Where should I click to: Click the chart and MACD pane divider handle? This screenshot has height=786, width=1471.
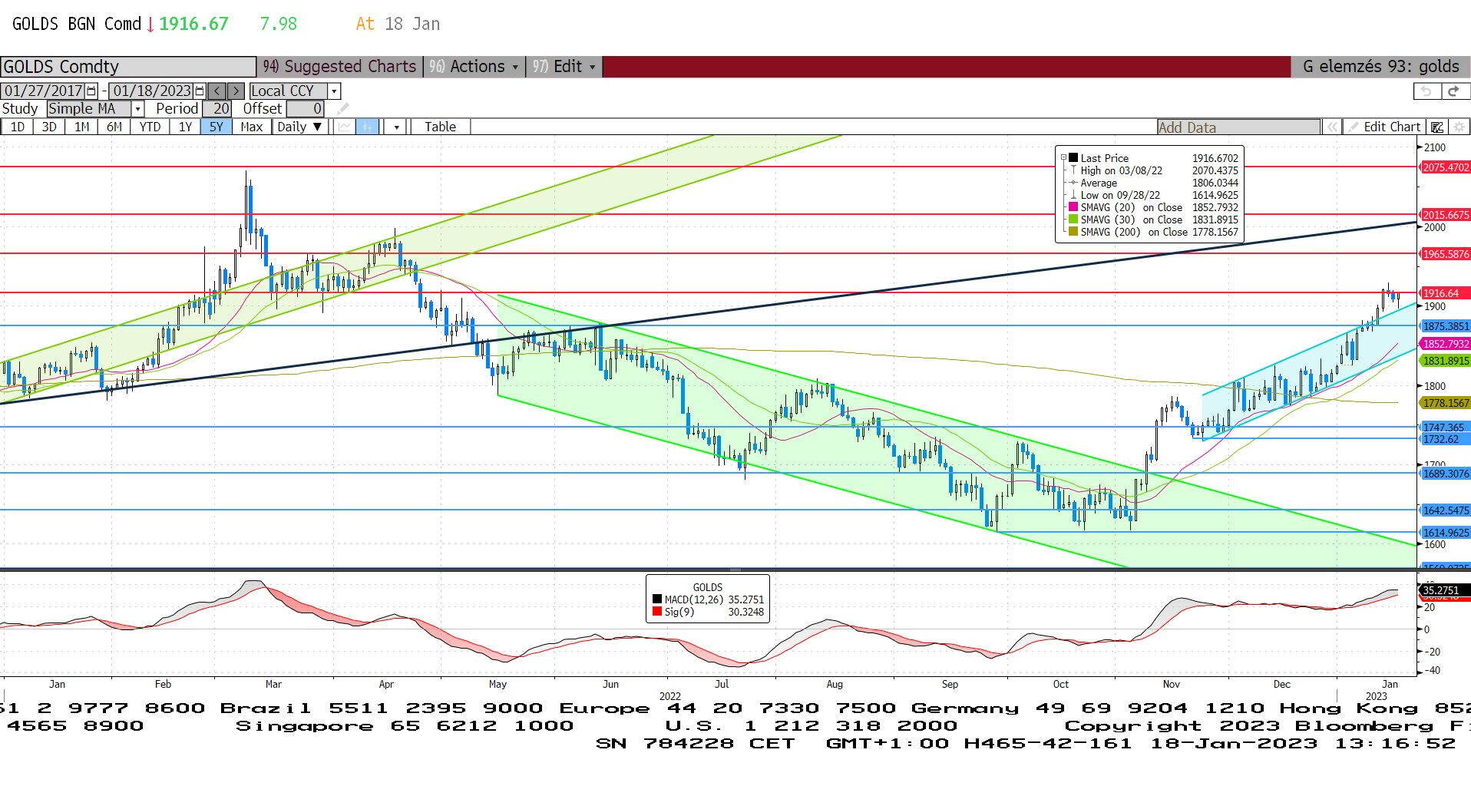click(x=735, y=570)
